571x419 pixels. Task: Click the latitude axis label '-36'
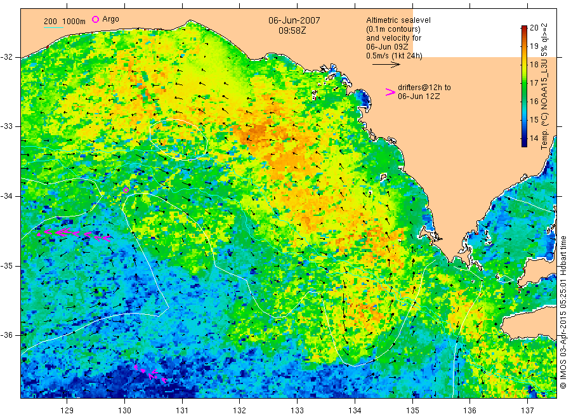coord(6,335)
